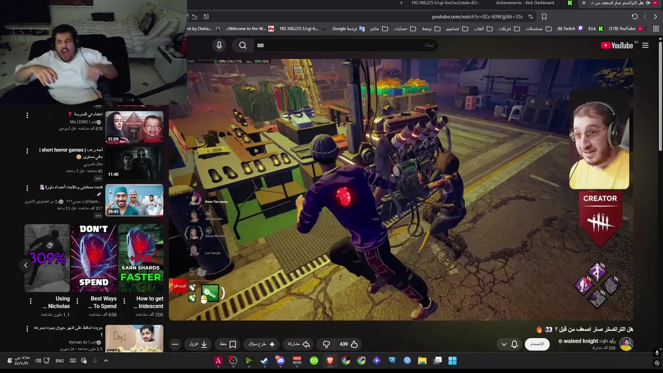The height and width of the screenshot is (373, 663).
Task: Open the 11:40 short horror games thumbnail
Action: pos(134,163)
